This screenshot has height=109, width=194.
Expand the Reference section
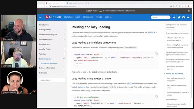click(x=52, y=73)
